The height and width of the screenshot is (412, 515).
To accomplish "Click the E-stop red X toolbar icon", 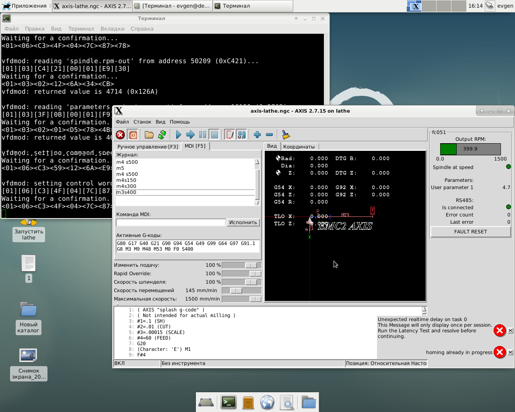I will coord(120,135).
